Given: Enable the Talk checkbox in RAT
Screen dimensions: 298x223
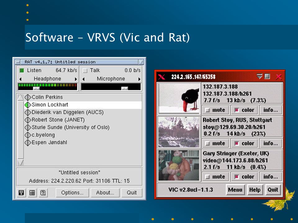Looking at the screenshot, I should 85,71.
